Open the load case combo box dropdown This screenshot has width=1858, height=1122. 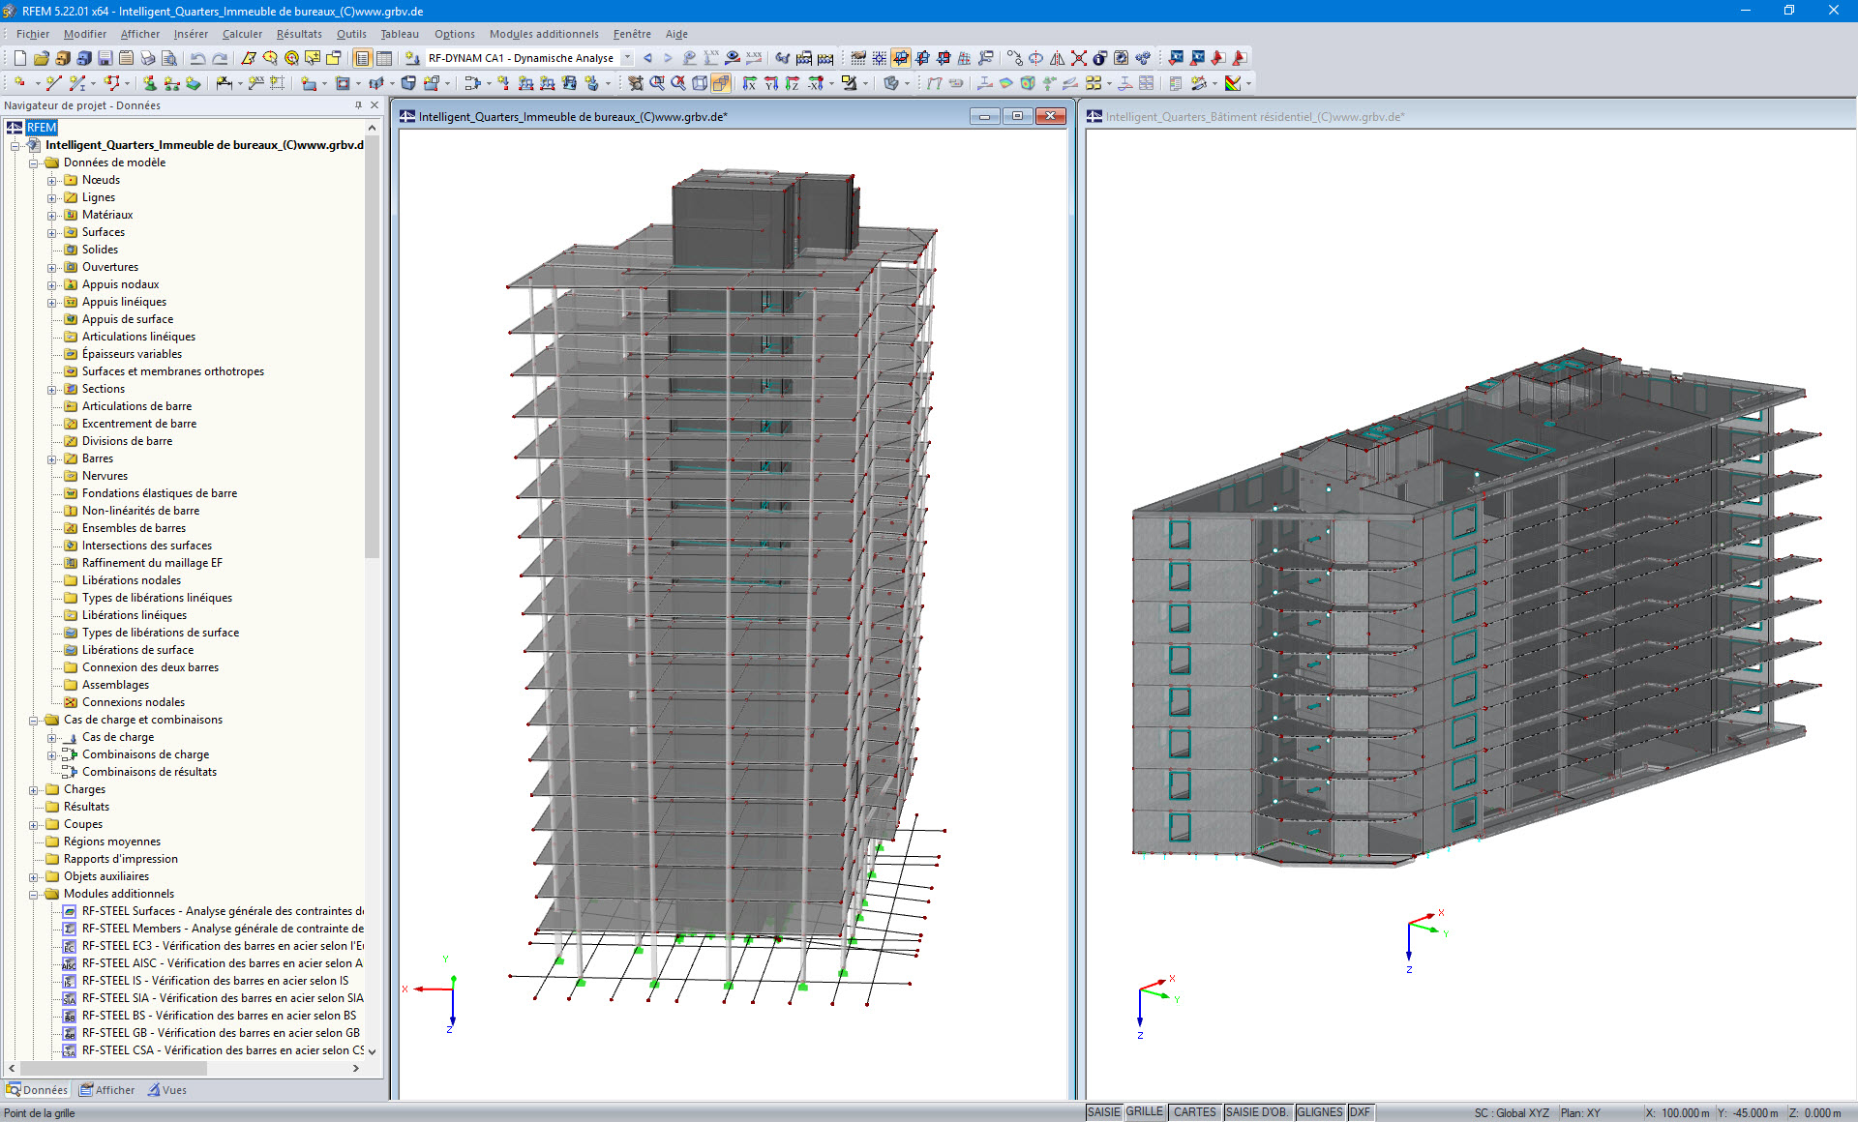point(627,58)
